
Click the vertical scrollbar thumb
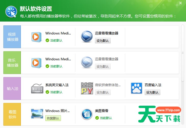(x=183, y=53)
